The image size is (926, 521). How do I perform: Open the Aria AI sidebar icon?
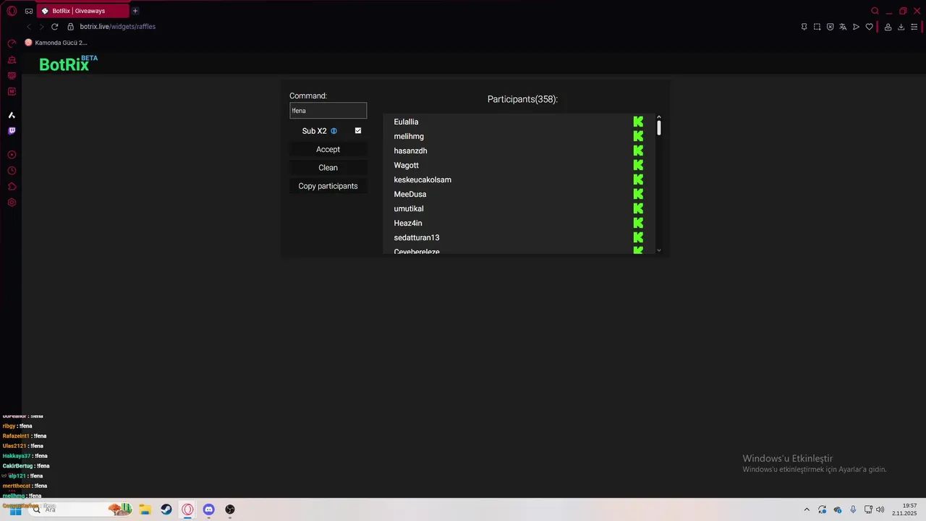(x=12, y=115)
